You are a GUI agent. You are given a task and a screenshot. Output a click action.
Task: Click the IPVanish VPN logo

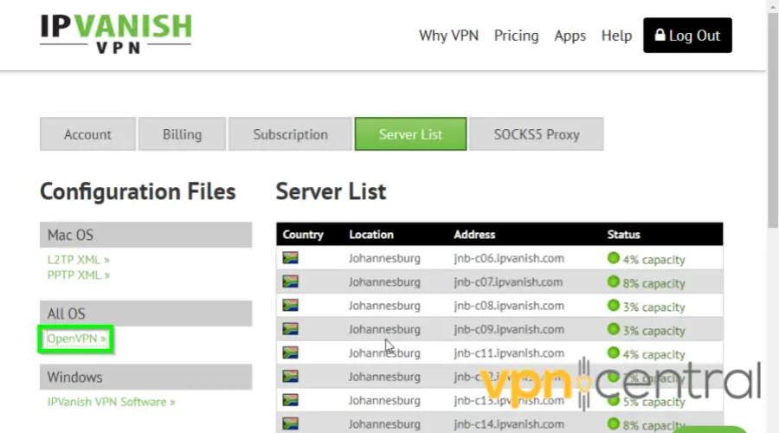click(116, 33)
